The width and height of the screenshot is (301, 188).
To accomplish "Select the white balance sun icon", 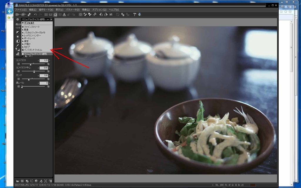I will pos(18,37).
